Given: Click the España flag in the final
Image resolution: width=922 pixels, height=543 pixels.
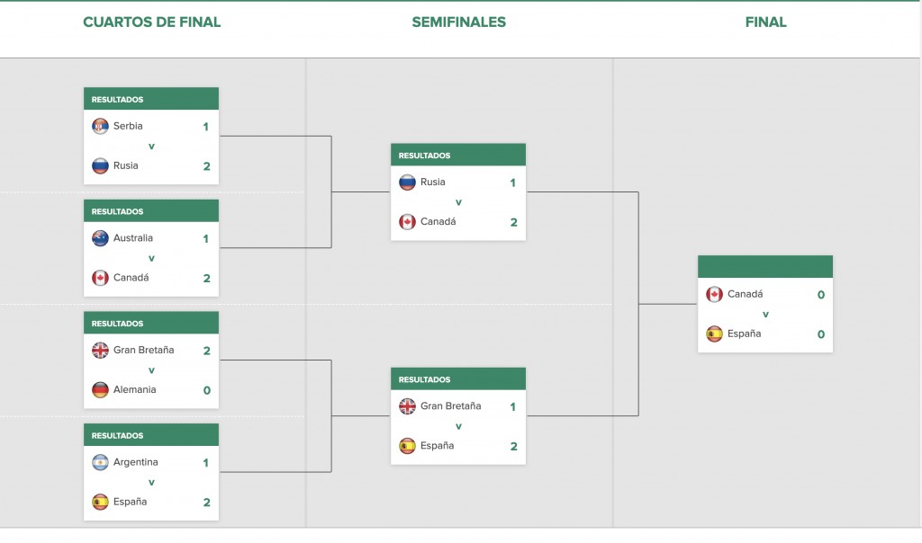Looking at the screenshot, I should [714, 334].
